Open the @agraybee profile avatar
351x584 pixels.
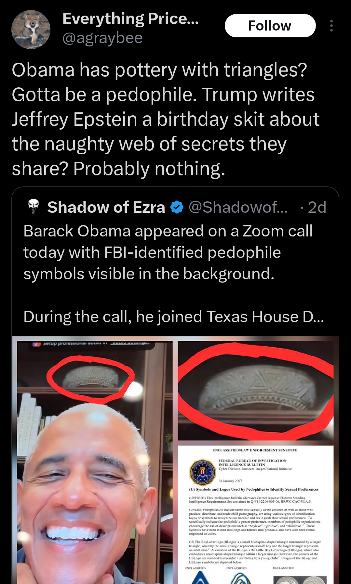click(x=31, y=29)
